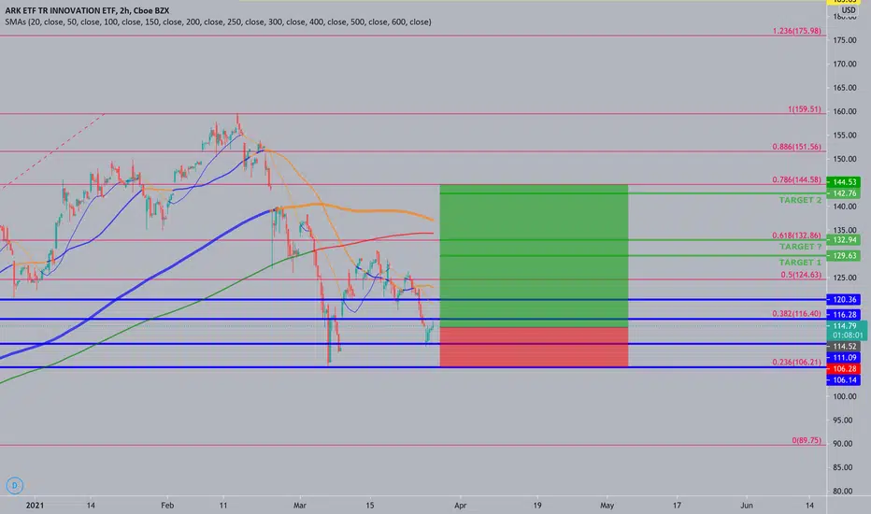Select the 0.786(144.58) Fibonacci level label
The height and width of the screenshot is (514, 871).
pos(796,180)
